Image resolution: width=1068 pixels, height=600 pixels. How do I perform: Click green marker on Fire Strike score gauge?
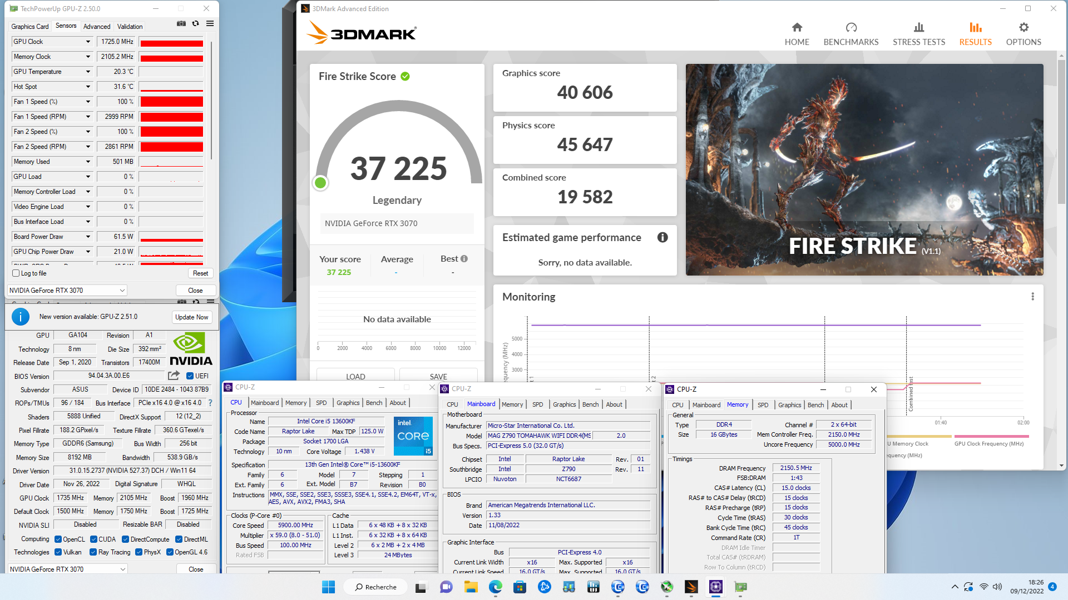[x=320, y=183]
